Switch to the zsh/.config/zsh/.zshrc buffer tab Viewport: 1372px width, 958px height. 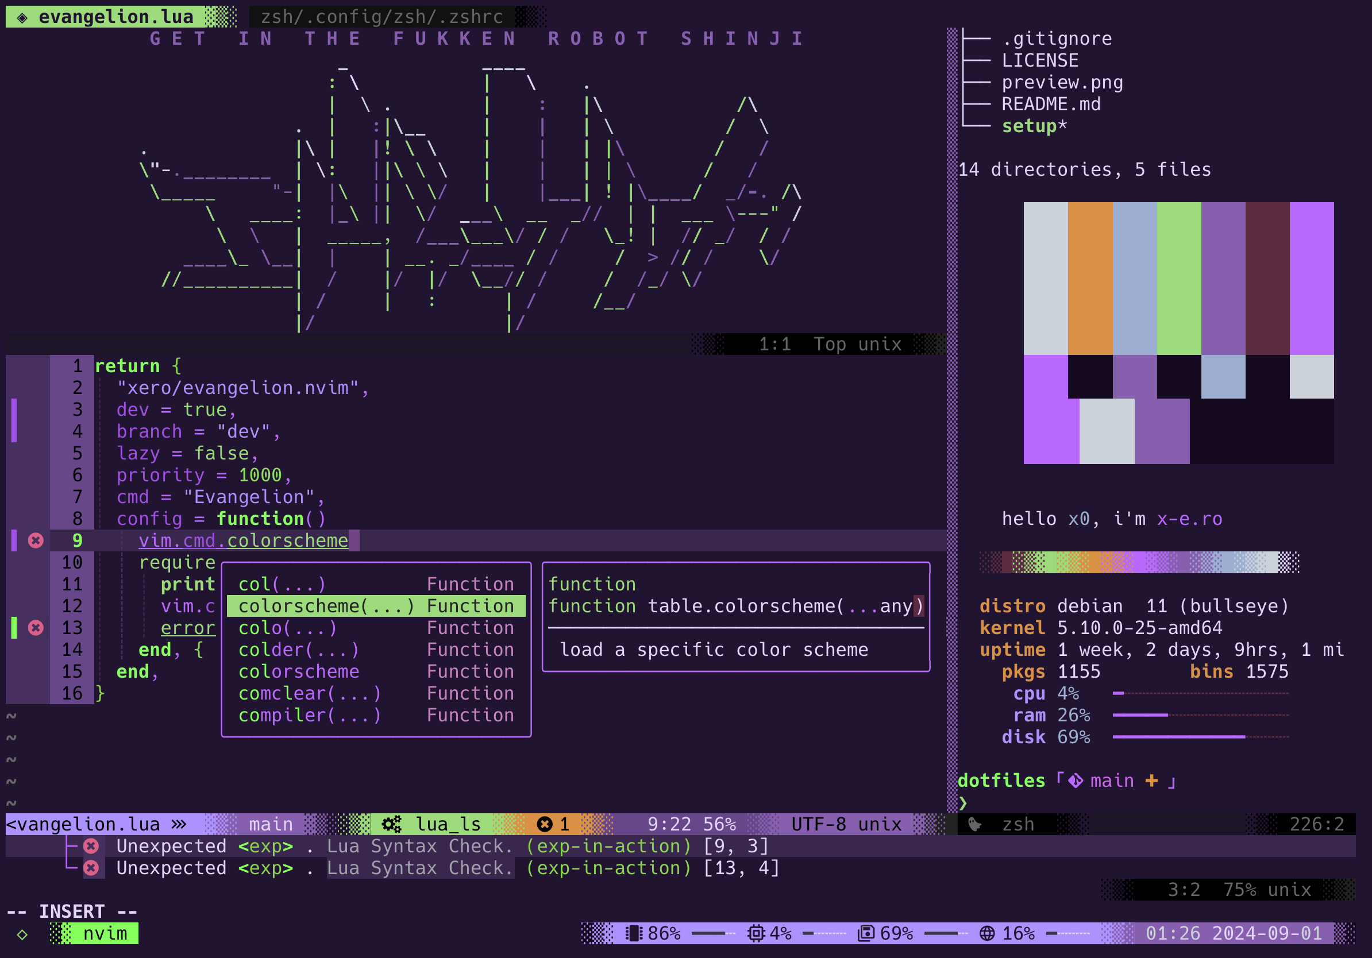381,17
